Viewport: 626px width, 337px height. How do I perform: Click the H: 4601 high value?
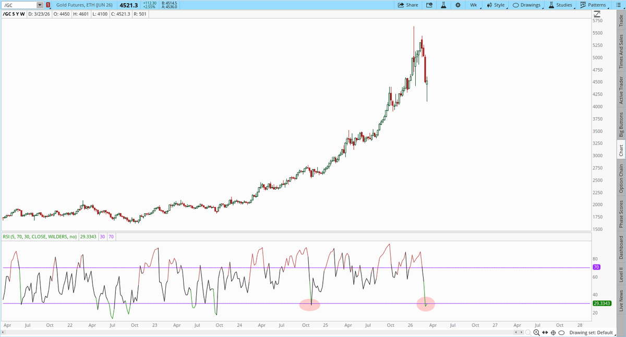[80, 14]
